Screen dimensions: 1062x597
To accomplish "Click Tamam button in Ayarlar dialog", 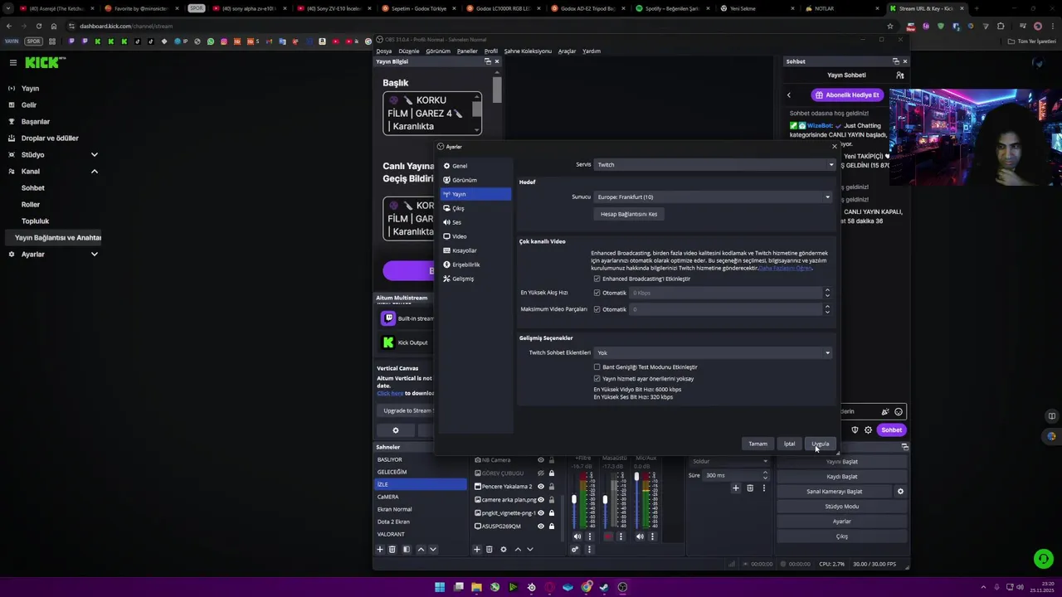I will tap(758, 444).
